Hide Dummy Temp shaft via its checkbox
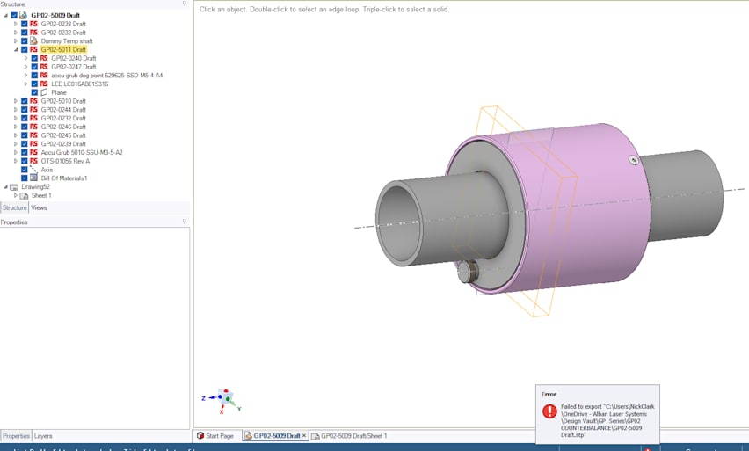The height and width of the screenshot is (451, 749). tap(24, 41)
